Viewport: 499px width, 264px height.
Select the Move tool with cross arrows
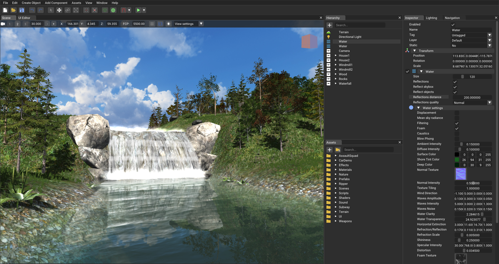[x=59, y=10]
